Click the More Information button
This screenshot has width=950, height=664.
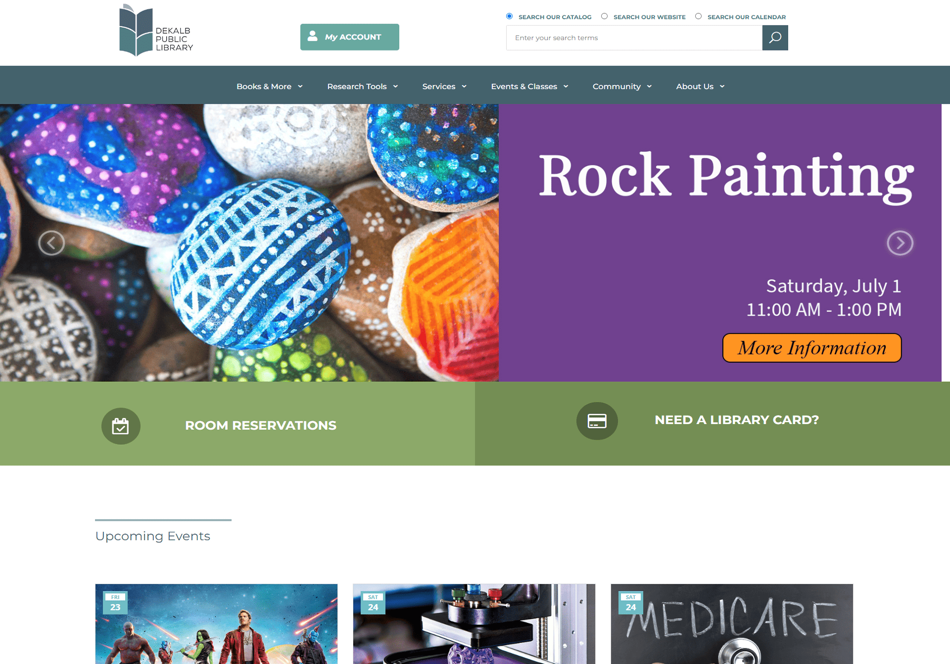811,348
